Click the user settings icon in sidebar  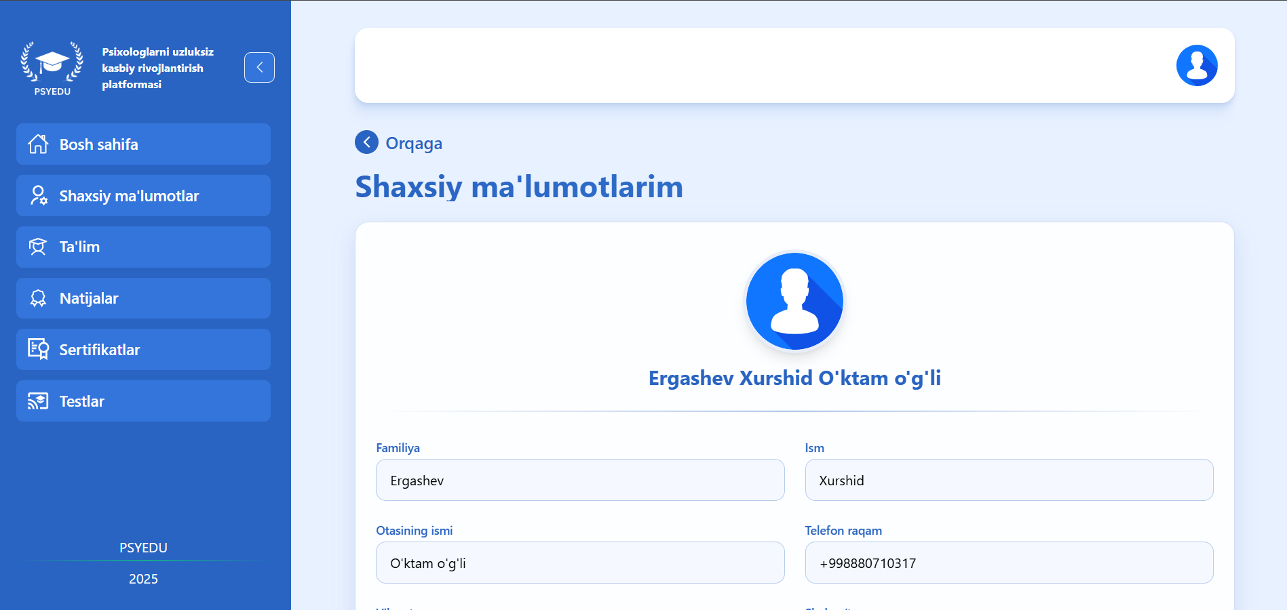point(39,196)
